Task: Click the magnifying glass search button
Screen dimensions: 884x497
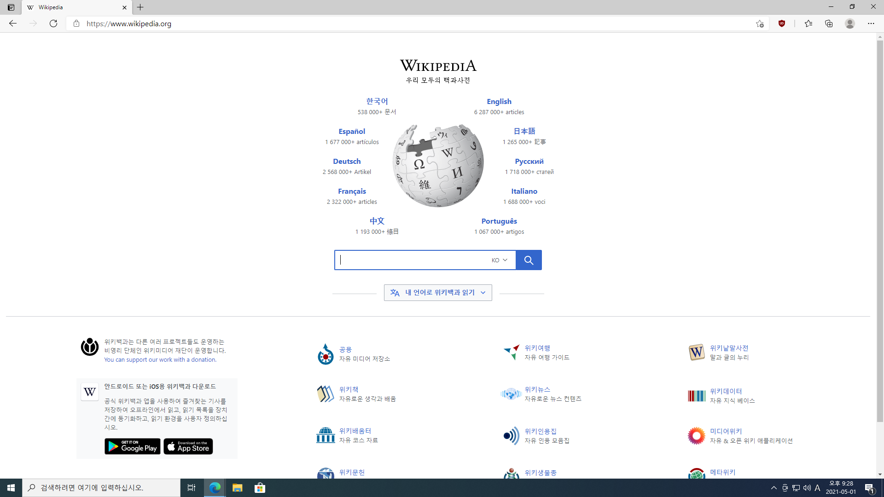Action: pos(529,260)
